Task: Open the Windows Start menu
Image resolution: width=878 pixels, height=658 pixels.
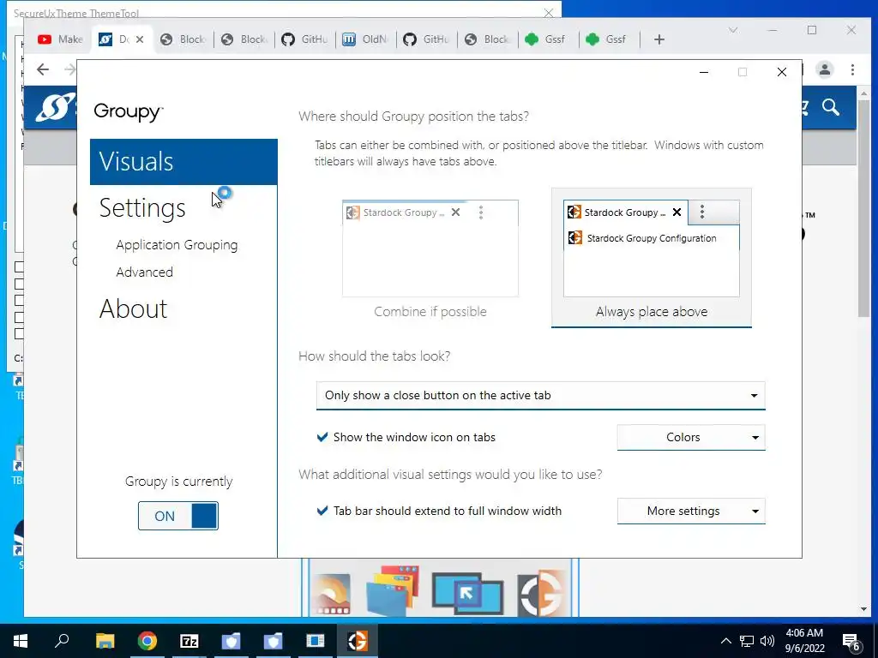Action: [x=21, y=641]
